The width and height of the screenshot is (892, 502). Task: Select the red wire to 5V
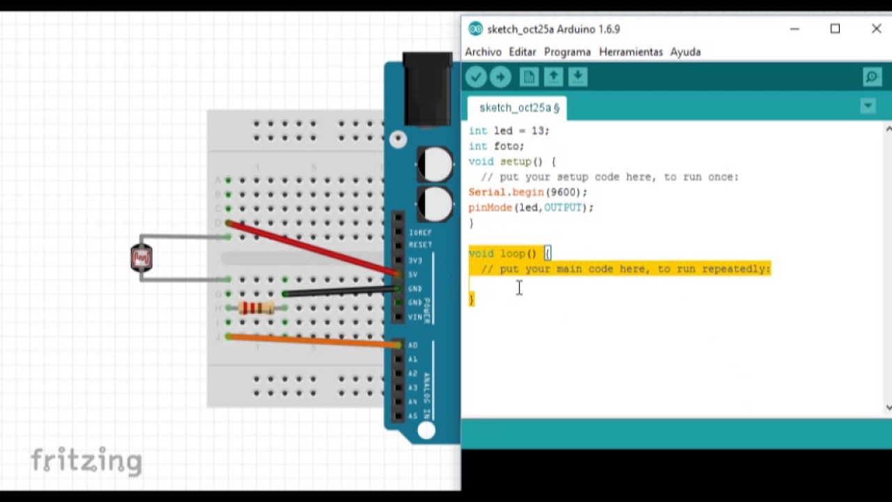click(313, 248)
